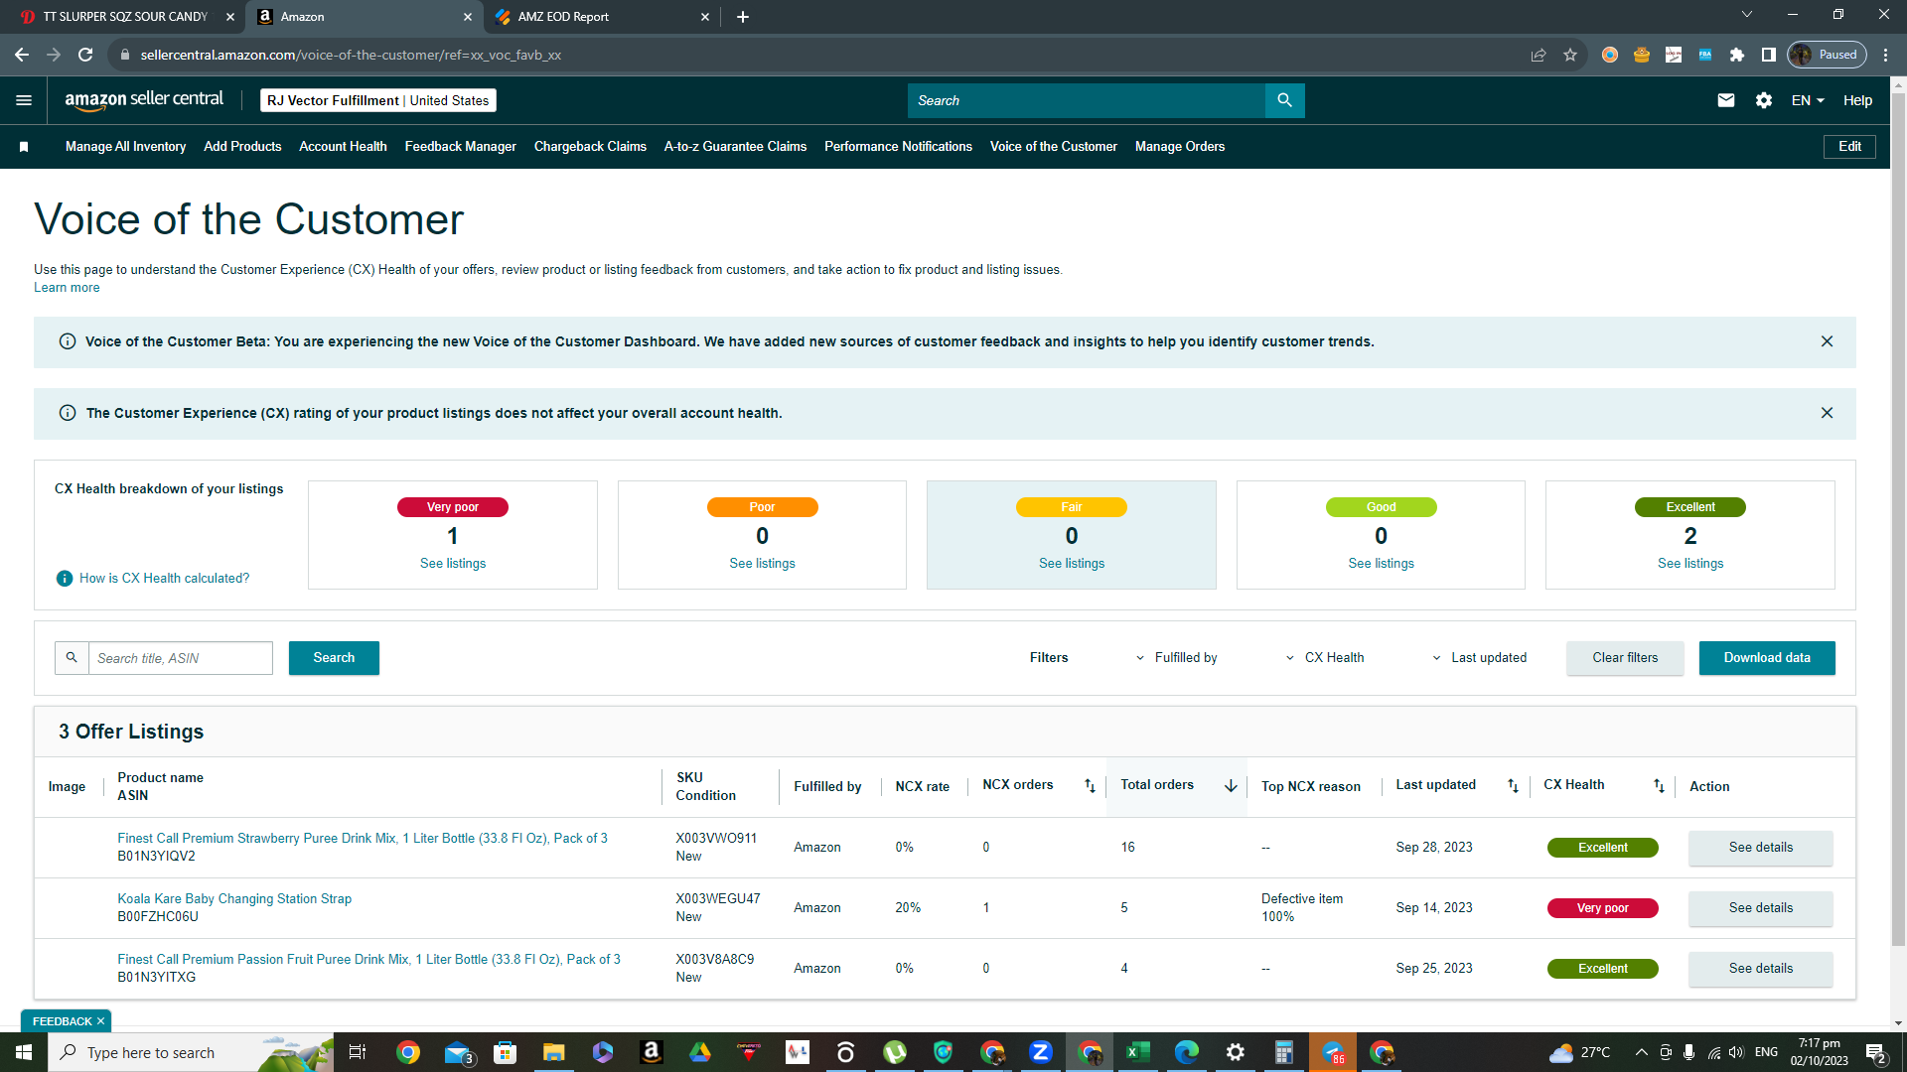Screen dimensions: 1907x1072
Task: Open Amazon app in Windows taskbar
Action: pyautogui.click(x=652, y=1052)
